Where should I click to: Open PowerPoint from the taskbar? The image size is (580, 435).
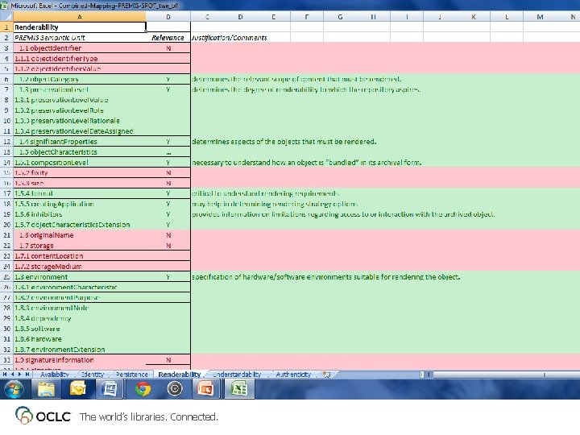(x=205, y=389)
